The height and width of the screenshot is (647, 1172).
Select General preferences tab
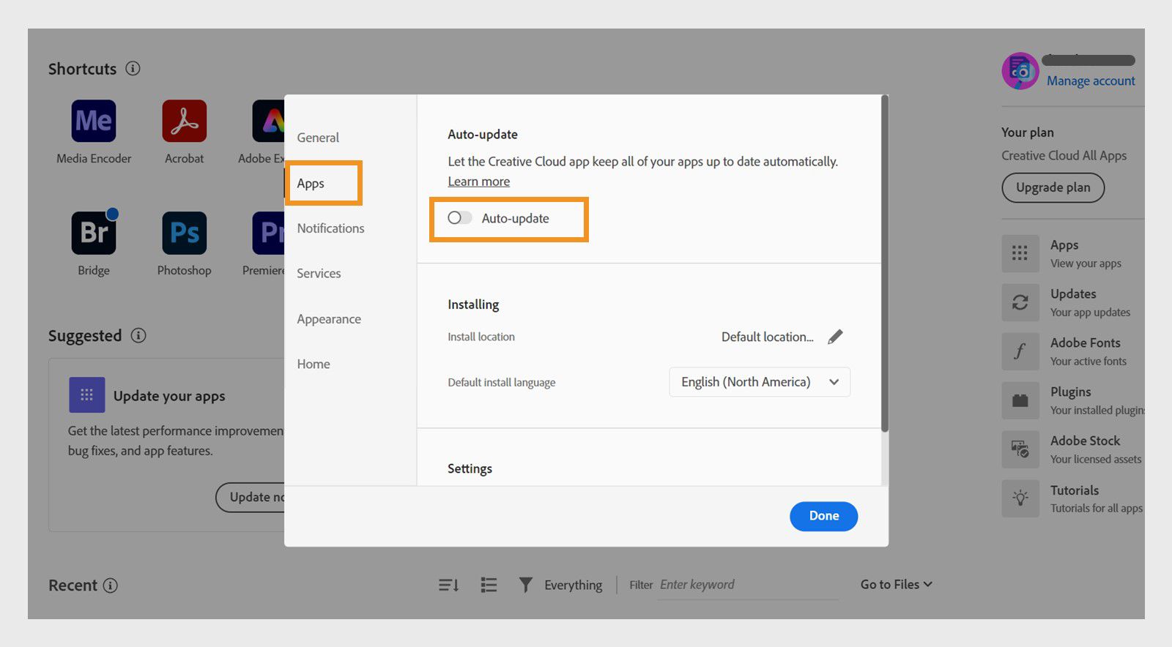tap(318, 138)
